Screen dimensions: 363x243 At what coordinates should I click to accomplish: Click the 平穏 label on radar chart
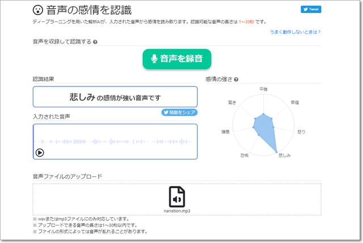coord(263,89)
